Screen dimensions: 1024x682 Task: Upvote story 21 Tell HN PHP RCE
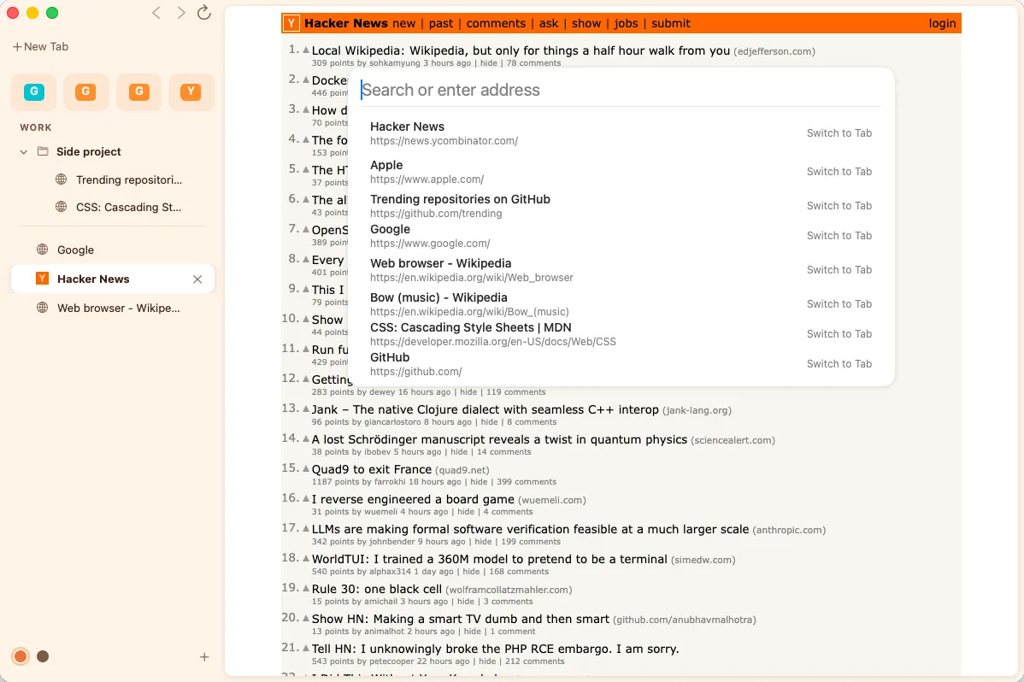pyautogui.click(x=306, y=648)
